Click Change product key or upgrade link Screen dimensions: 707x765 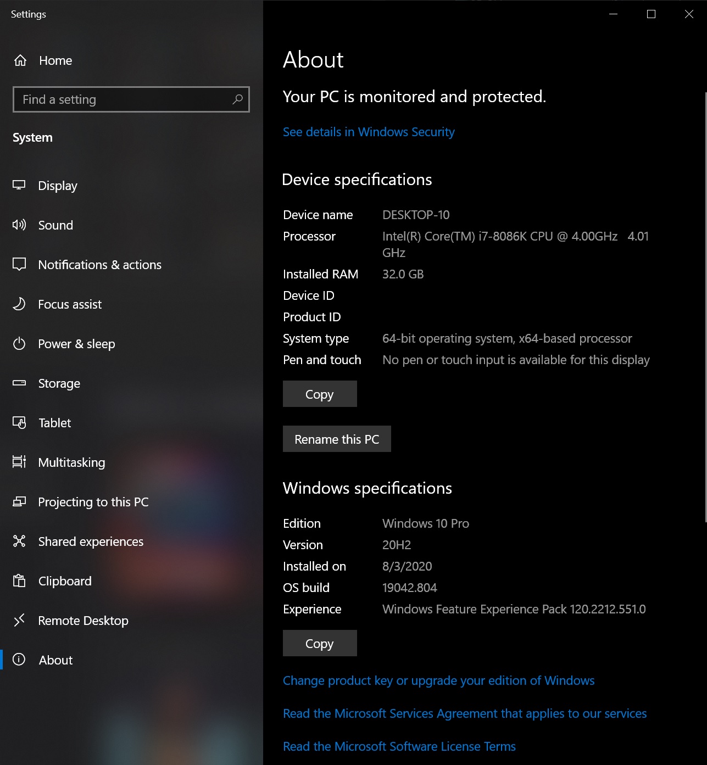point(438,680)
